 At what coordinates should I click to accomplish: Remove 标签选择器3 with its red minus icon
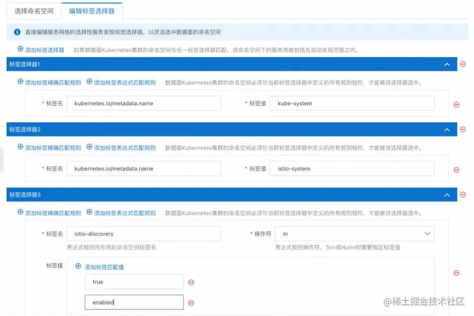[x=463, y=195]
